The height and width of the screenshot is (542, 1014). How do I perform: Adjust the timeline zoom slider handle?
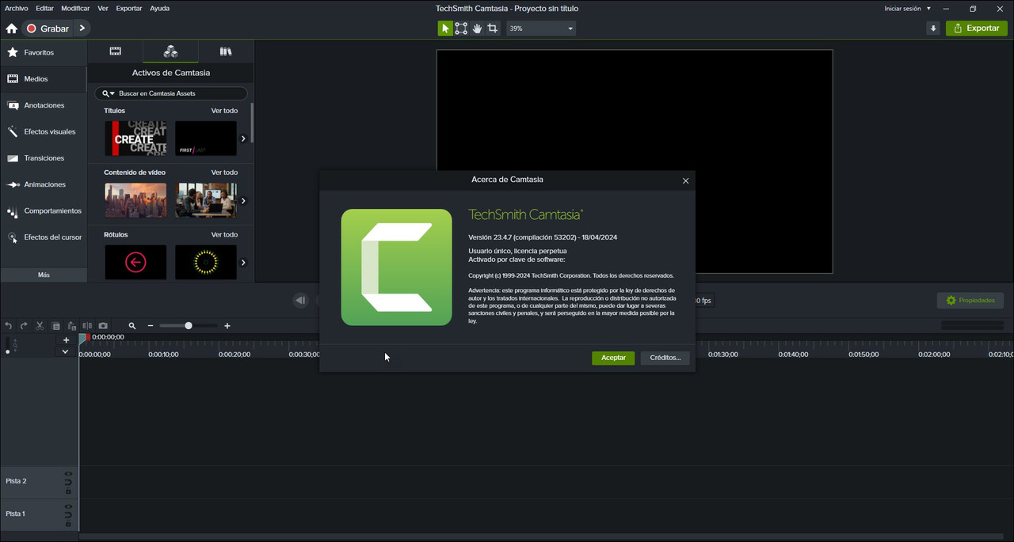(189, 326)
